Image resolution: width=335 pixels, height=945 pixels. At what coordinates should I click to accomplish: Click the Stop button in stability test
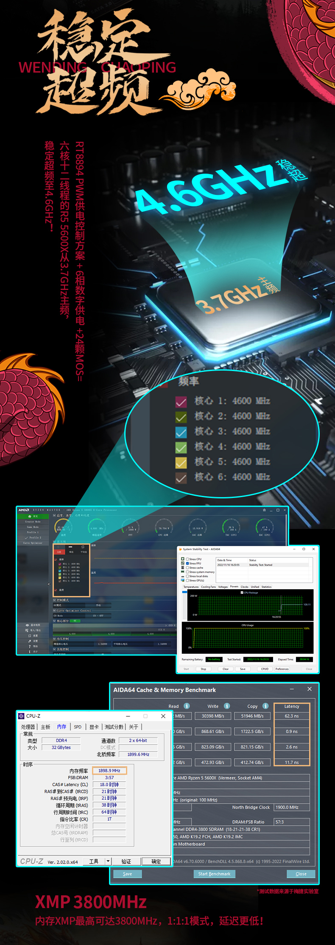203,669
